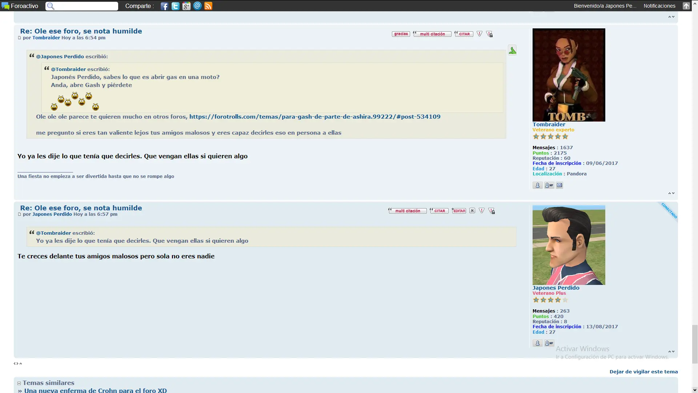Click 'CITAR' on Japones Perdido's post

pyautogui.click(x=439, y=211)
